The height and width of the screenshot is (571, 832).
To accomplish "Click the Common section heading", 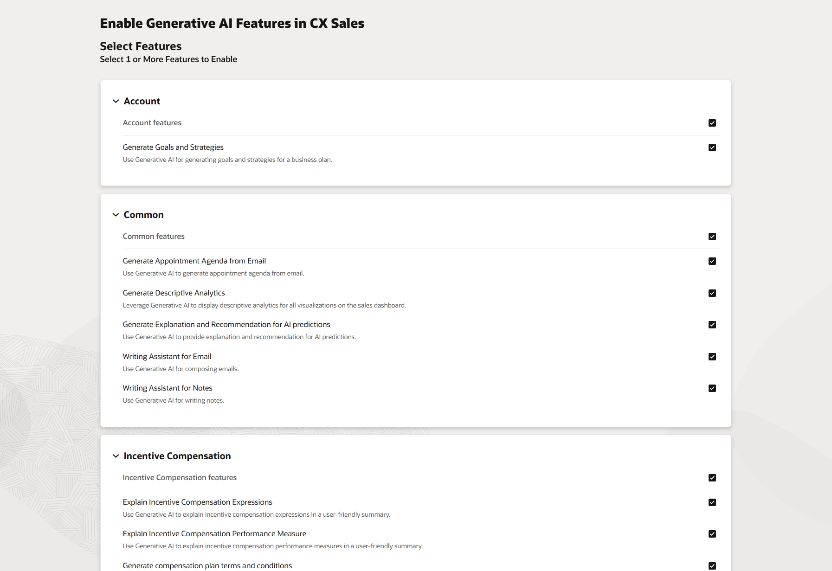I will click(143, 214).
